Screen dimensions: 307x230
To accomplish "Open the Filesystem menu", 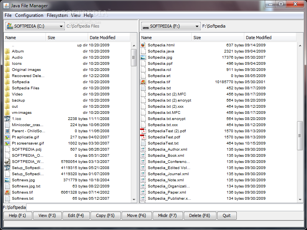I will pyautogui.click(x=57, y=15).
